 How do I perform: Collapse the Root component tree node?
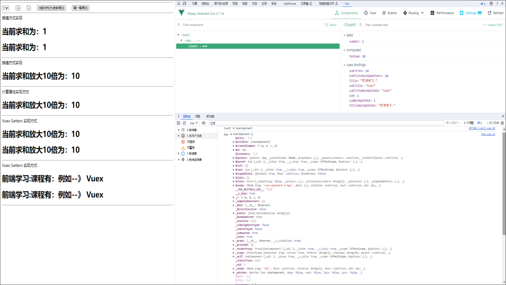[178, 35]
